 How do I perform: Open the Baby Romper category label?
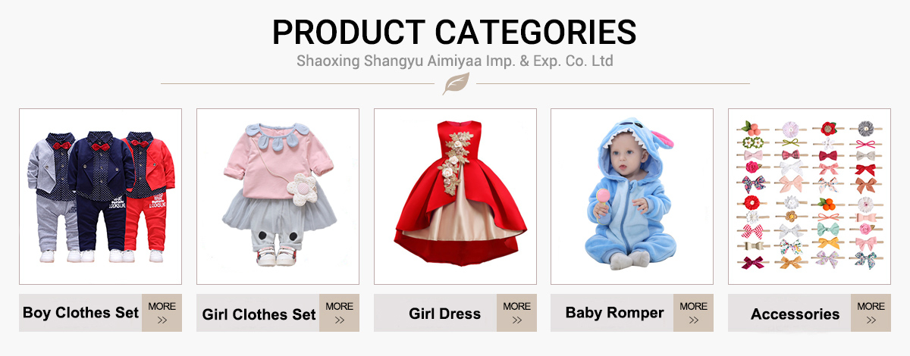pyautogui.click(x=614, y=313)
